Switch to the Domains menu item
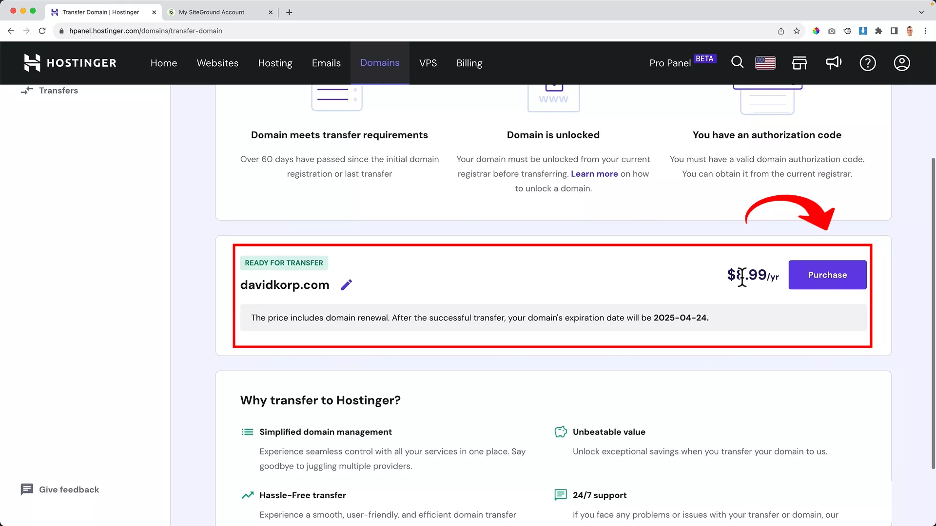 (380, 63)
